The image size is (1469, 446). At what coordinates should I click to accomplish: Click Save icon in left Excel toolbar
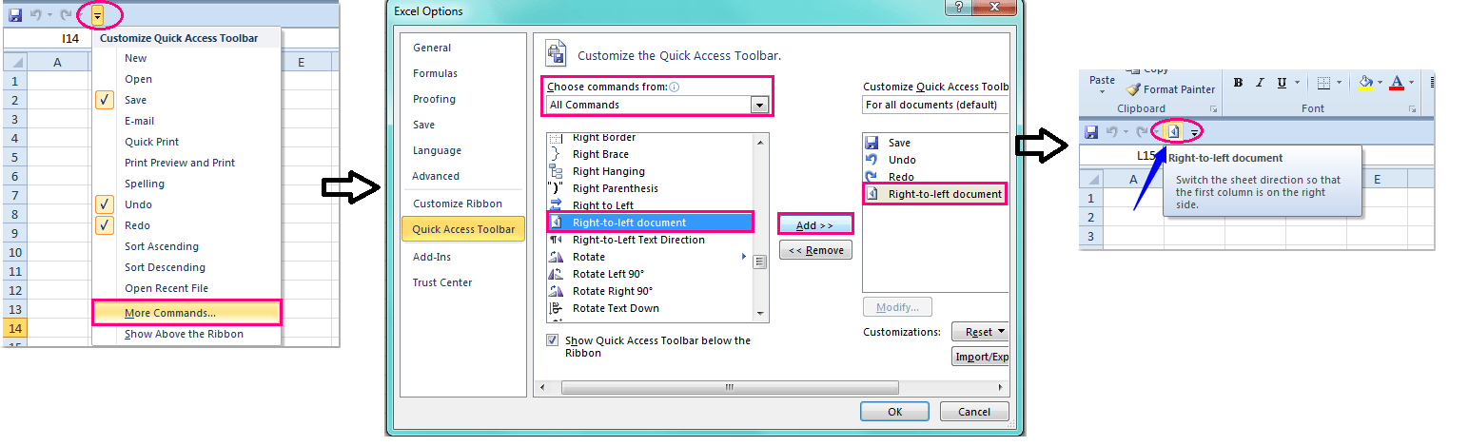(15, 16)
